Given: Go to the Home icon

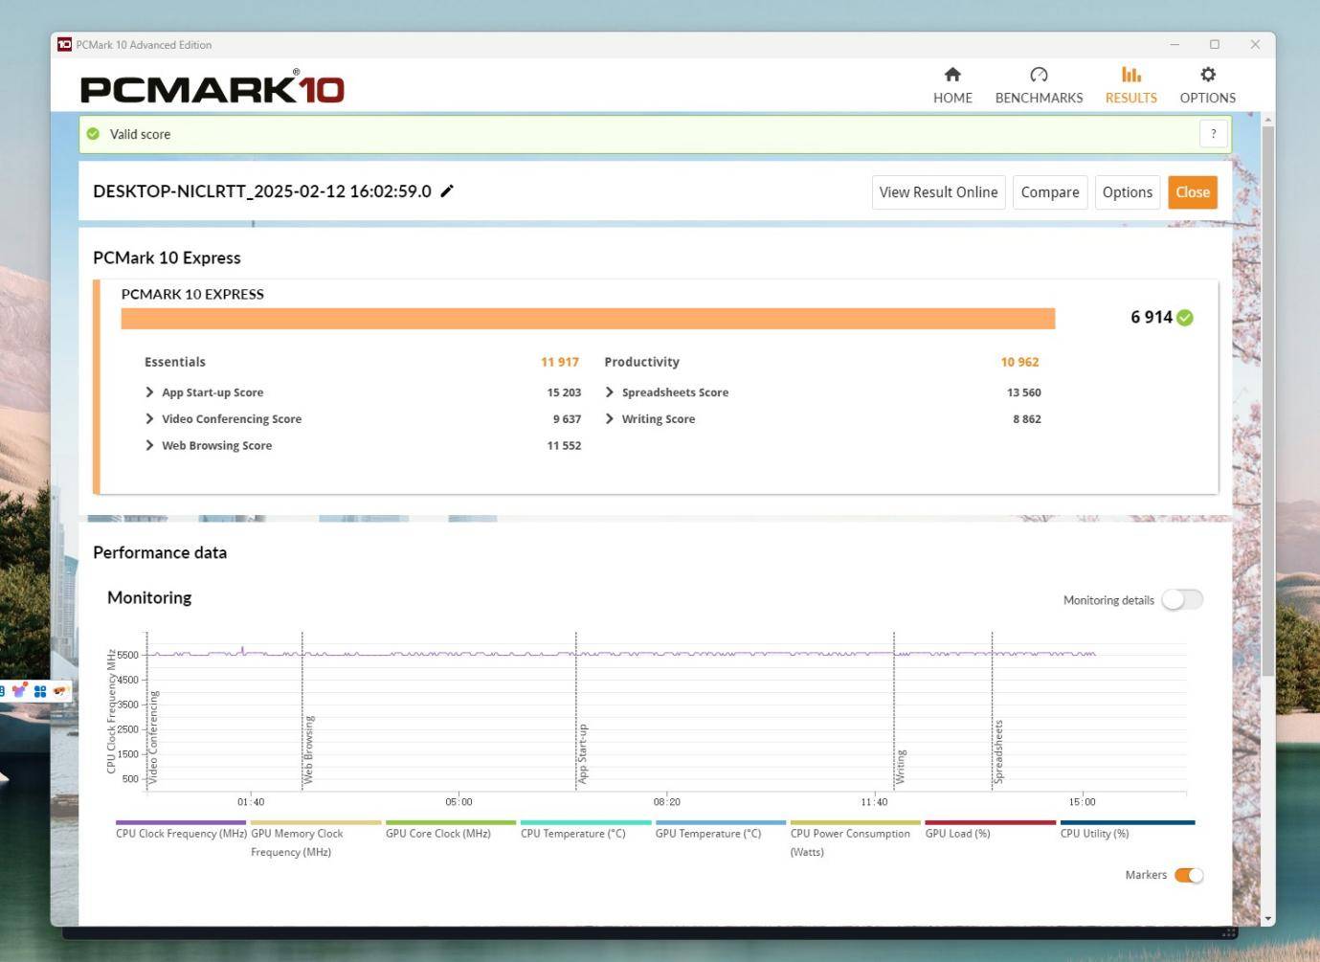Looking at the screenshot, I should (952, 75).
